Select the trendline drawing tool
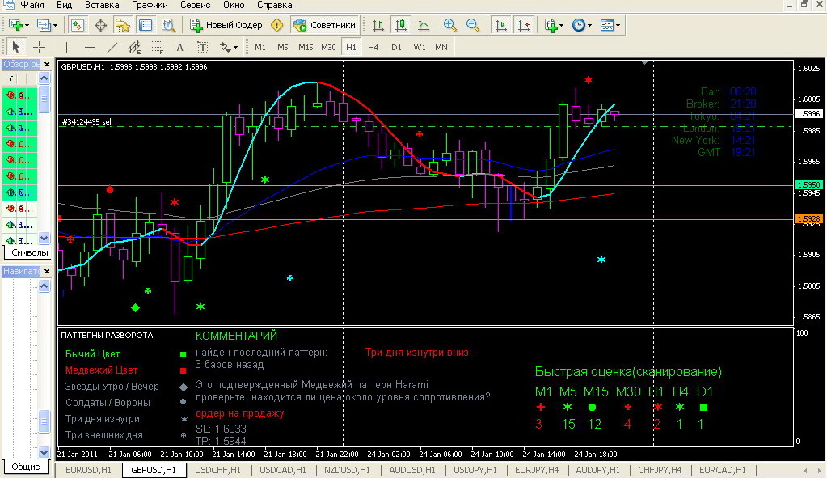Image resolution: width=827 pixels, height=478 pixels. click(x=112, y=47)
